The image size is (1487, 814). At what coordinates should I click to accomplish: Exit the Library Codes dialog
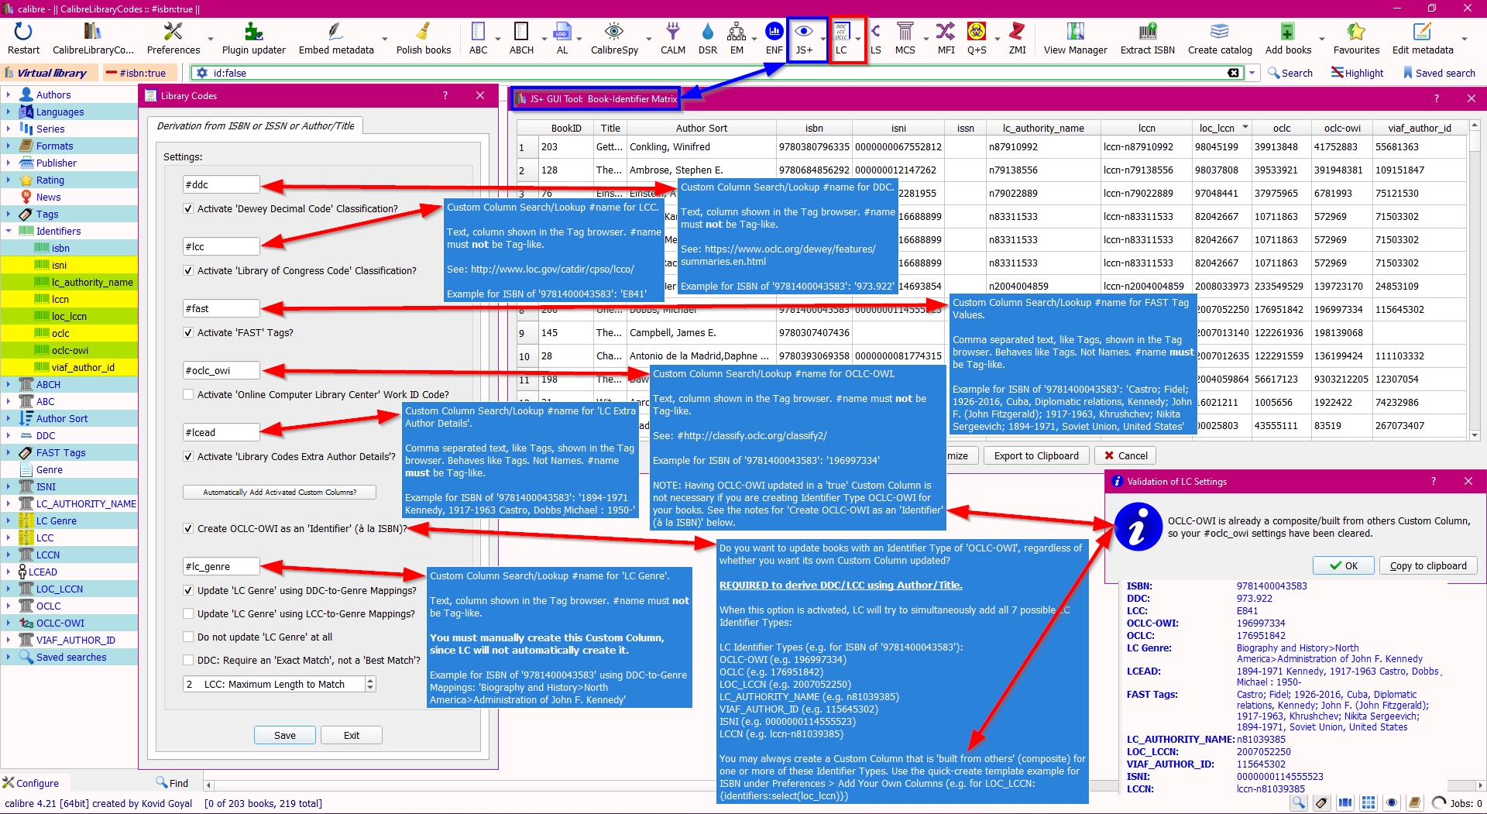coord(352,735)
